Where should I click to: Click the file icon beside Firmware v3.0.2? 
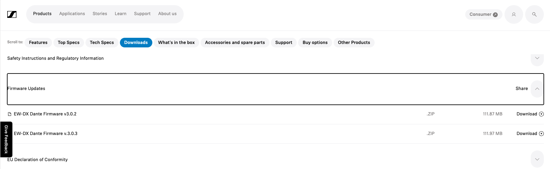click(10, 114)
